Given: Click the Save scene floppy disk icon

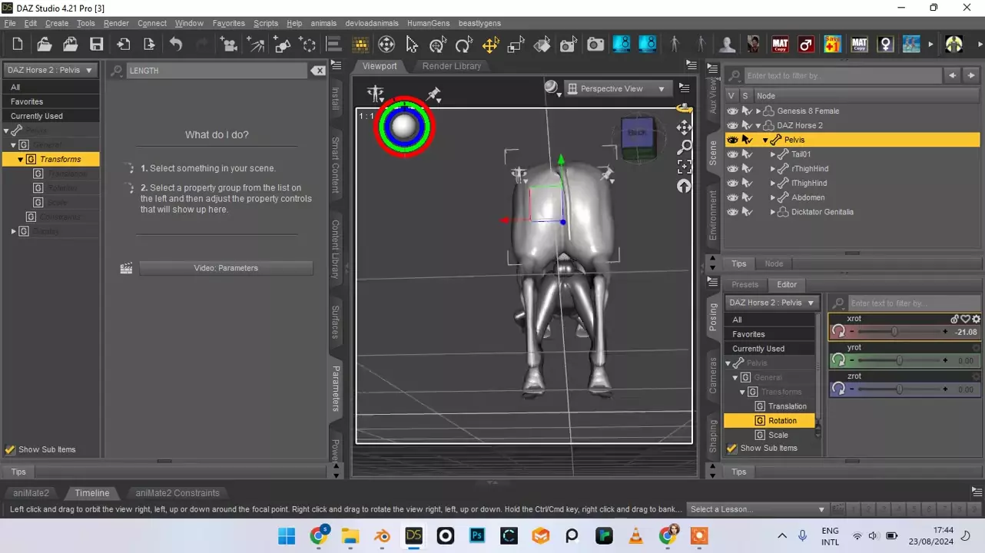Looking at the screenshot, I should [x=96, y=45].
